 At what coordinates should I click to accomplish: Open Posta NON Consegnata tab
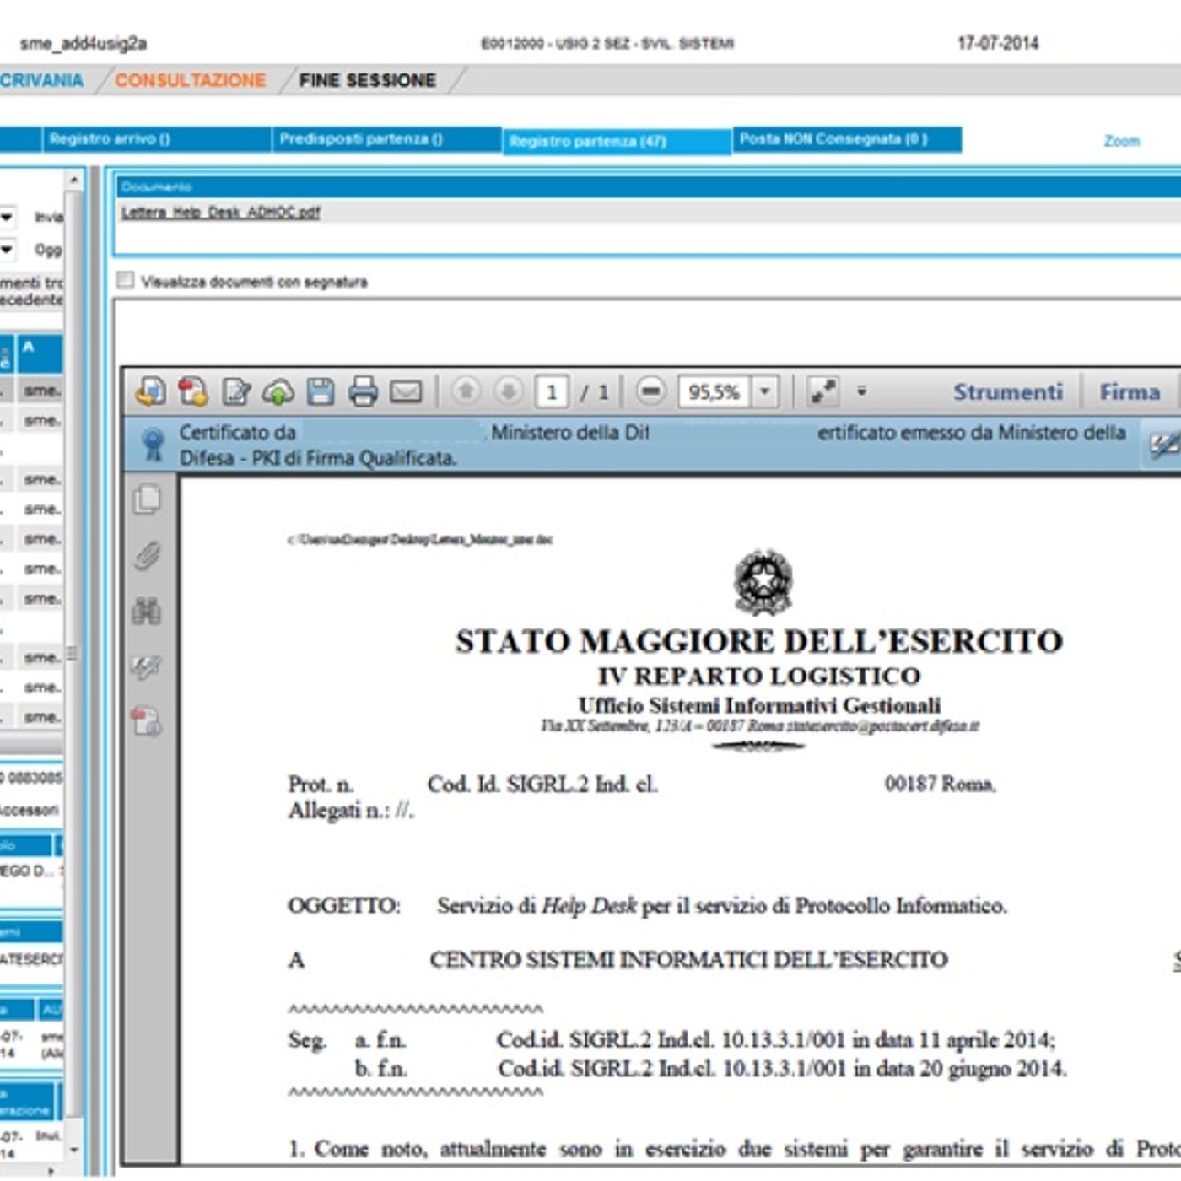[x=847, y=139]
